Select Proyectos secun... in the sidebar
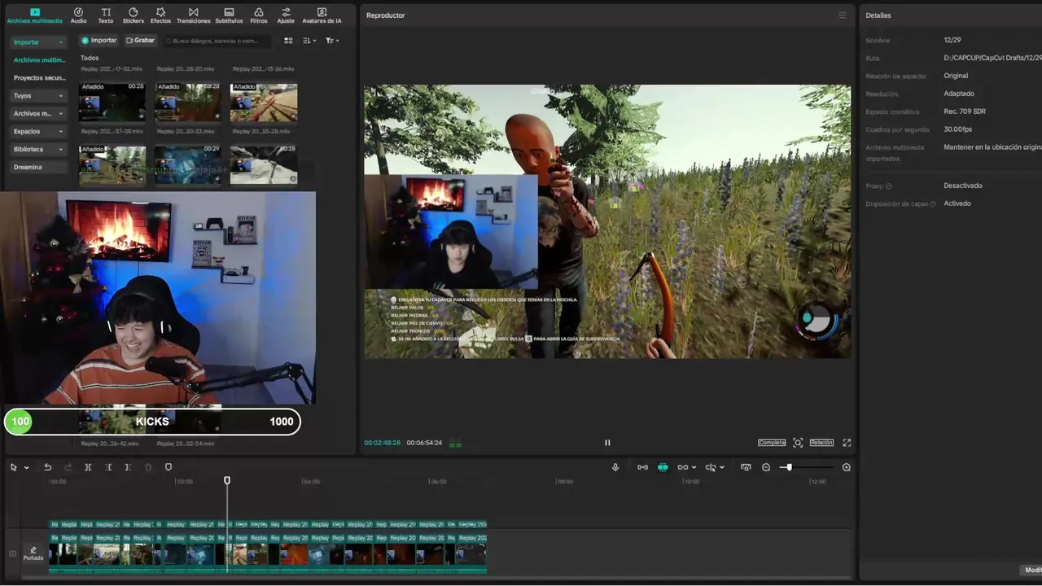Screen dimensions: 1042x586 click(39, 78)
